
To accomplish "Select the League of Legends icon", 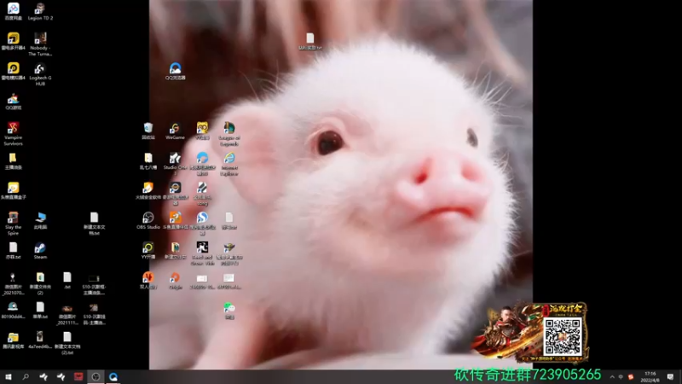I will coord(229,134).
